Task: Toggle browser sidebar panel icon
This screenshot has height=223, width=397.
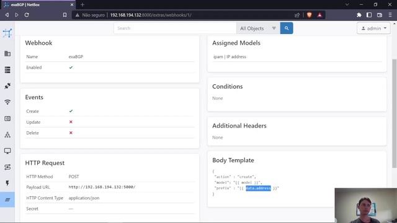Action: pos(369,15)
